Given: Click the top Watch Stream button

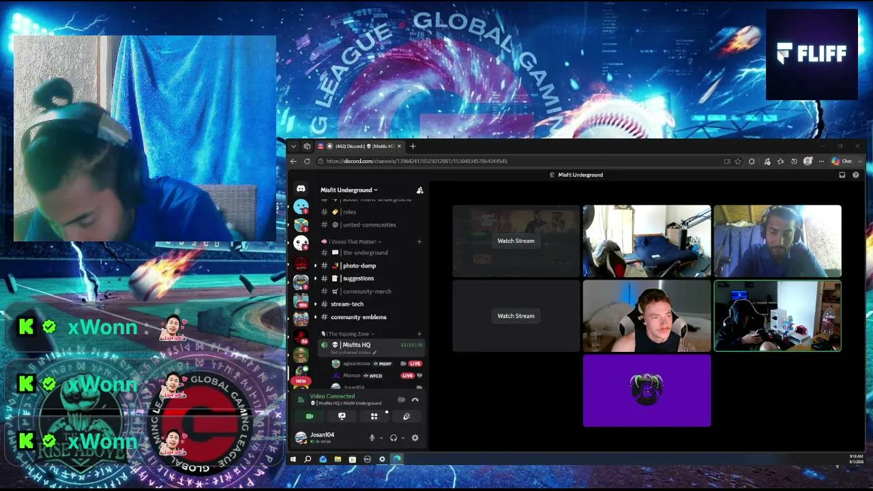Looking at the screenshot, I should (x=516, y=241).
